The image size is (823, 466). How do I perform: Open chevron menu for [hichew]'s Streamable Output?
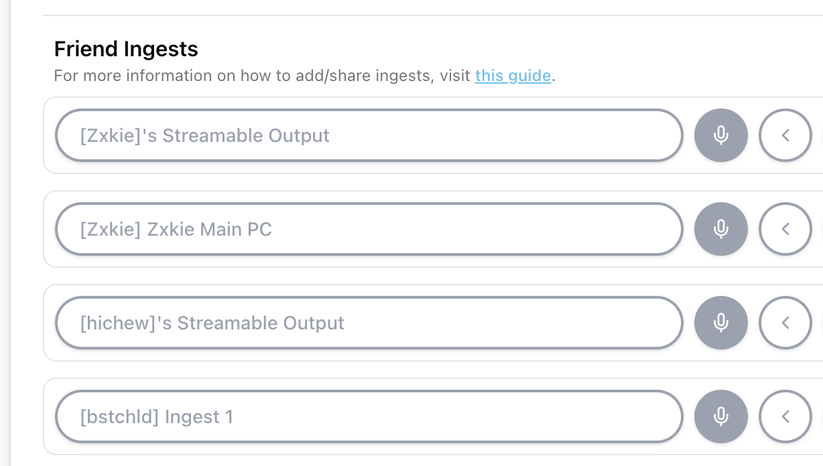click(785, 323)
